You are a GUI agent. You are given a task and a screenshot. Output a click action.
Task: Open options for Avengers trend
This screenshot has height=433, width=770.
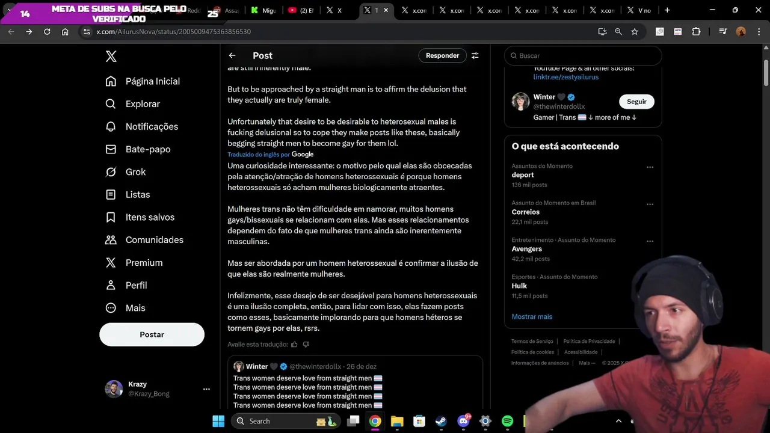click(x=650, y=241)
